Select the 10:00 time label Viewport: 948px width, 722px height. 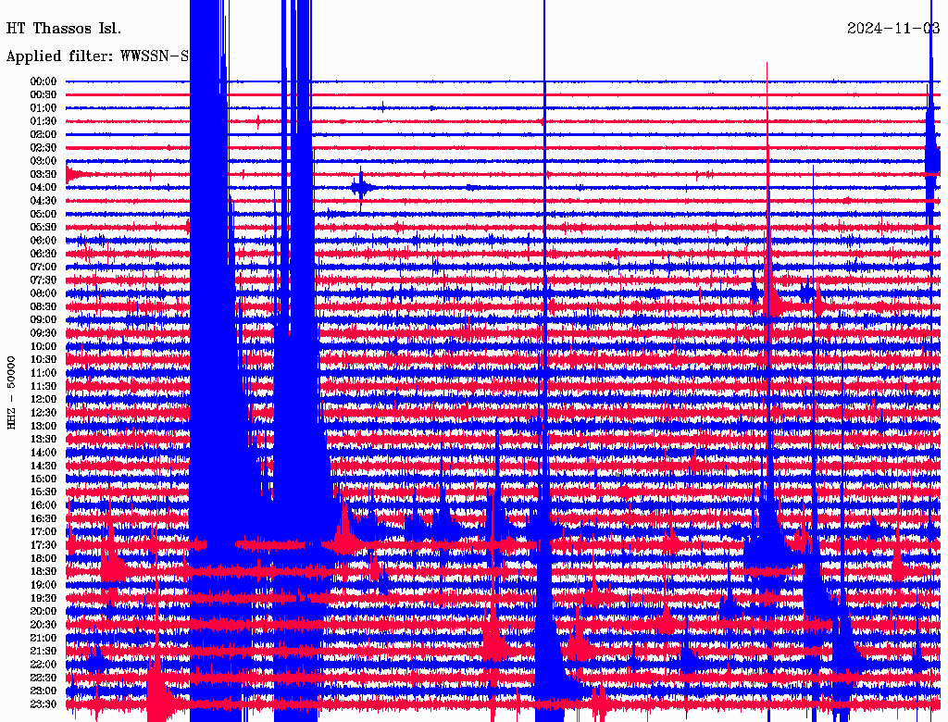click(44, 346)
